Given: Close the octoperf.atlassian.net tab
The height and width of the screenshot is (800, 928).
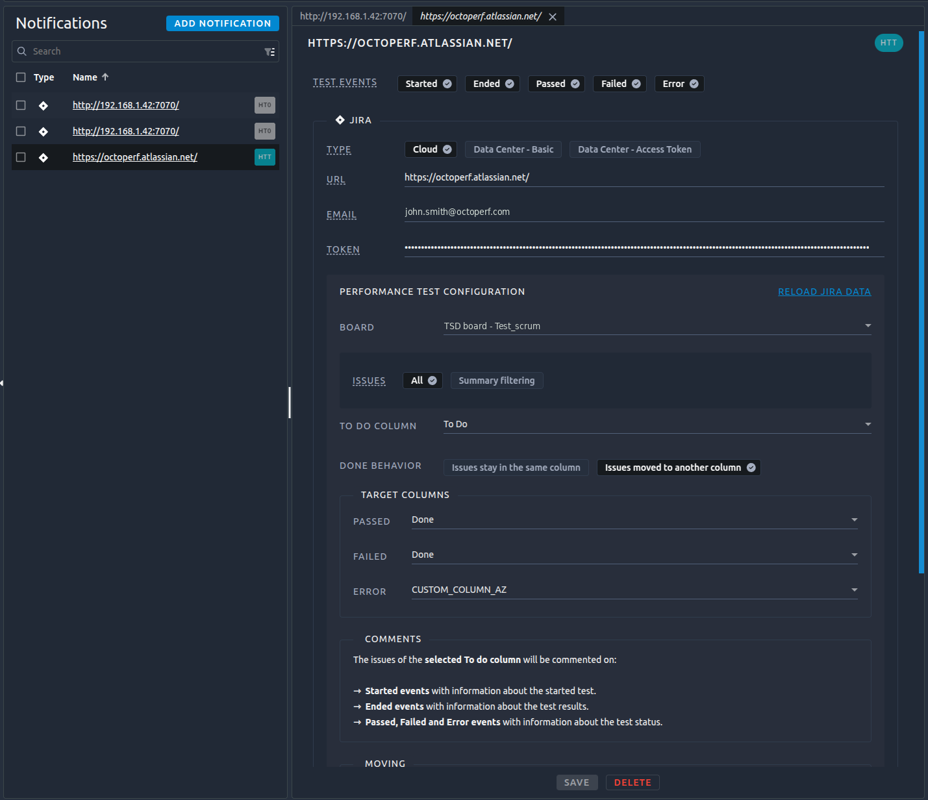Looking at the screenshot, I should coord(553,17).
